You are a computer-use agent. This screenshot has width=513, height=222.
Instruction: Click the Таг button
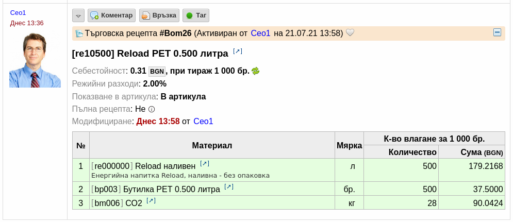point(195,15)
